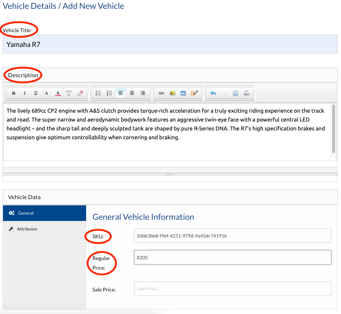Open the red-underlined font color picker
This screenshot has height=314, width=341.
(x=58, y=93)
